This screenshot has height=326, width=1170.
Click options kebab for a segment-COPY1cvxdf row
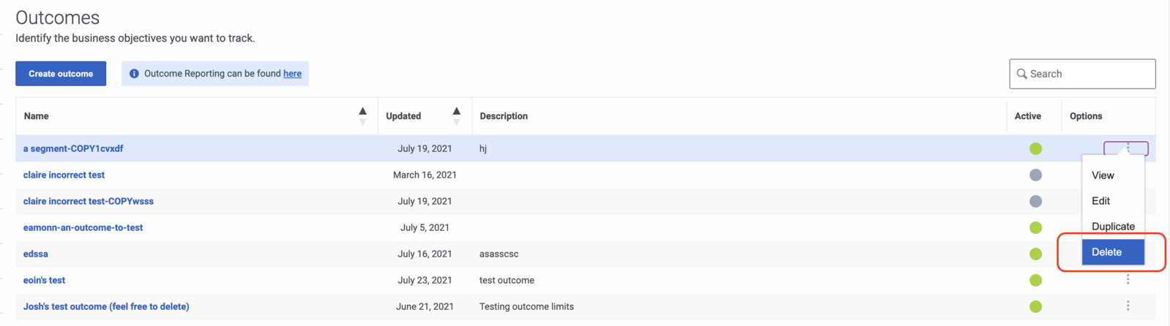1126,148
